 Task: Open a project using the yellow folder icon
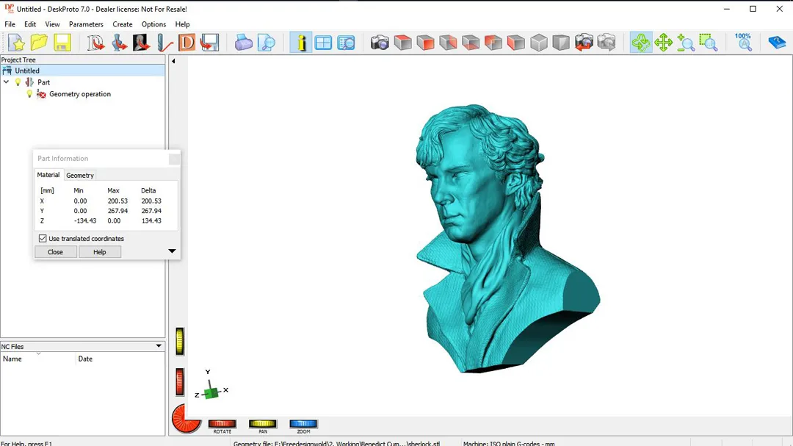tap(39, 43)
